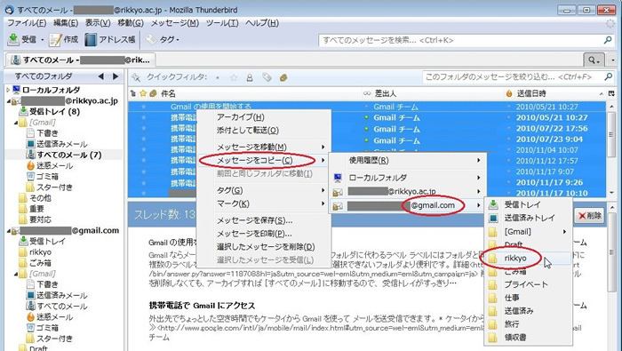Toggle the attachment quick filter icon
The width and height of the screenshot is (622, 351).
tap(283, 77)
